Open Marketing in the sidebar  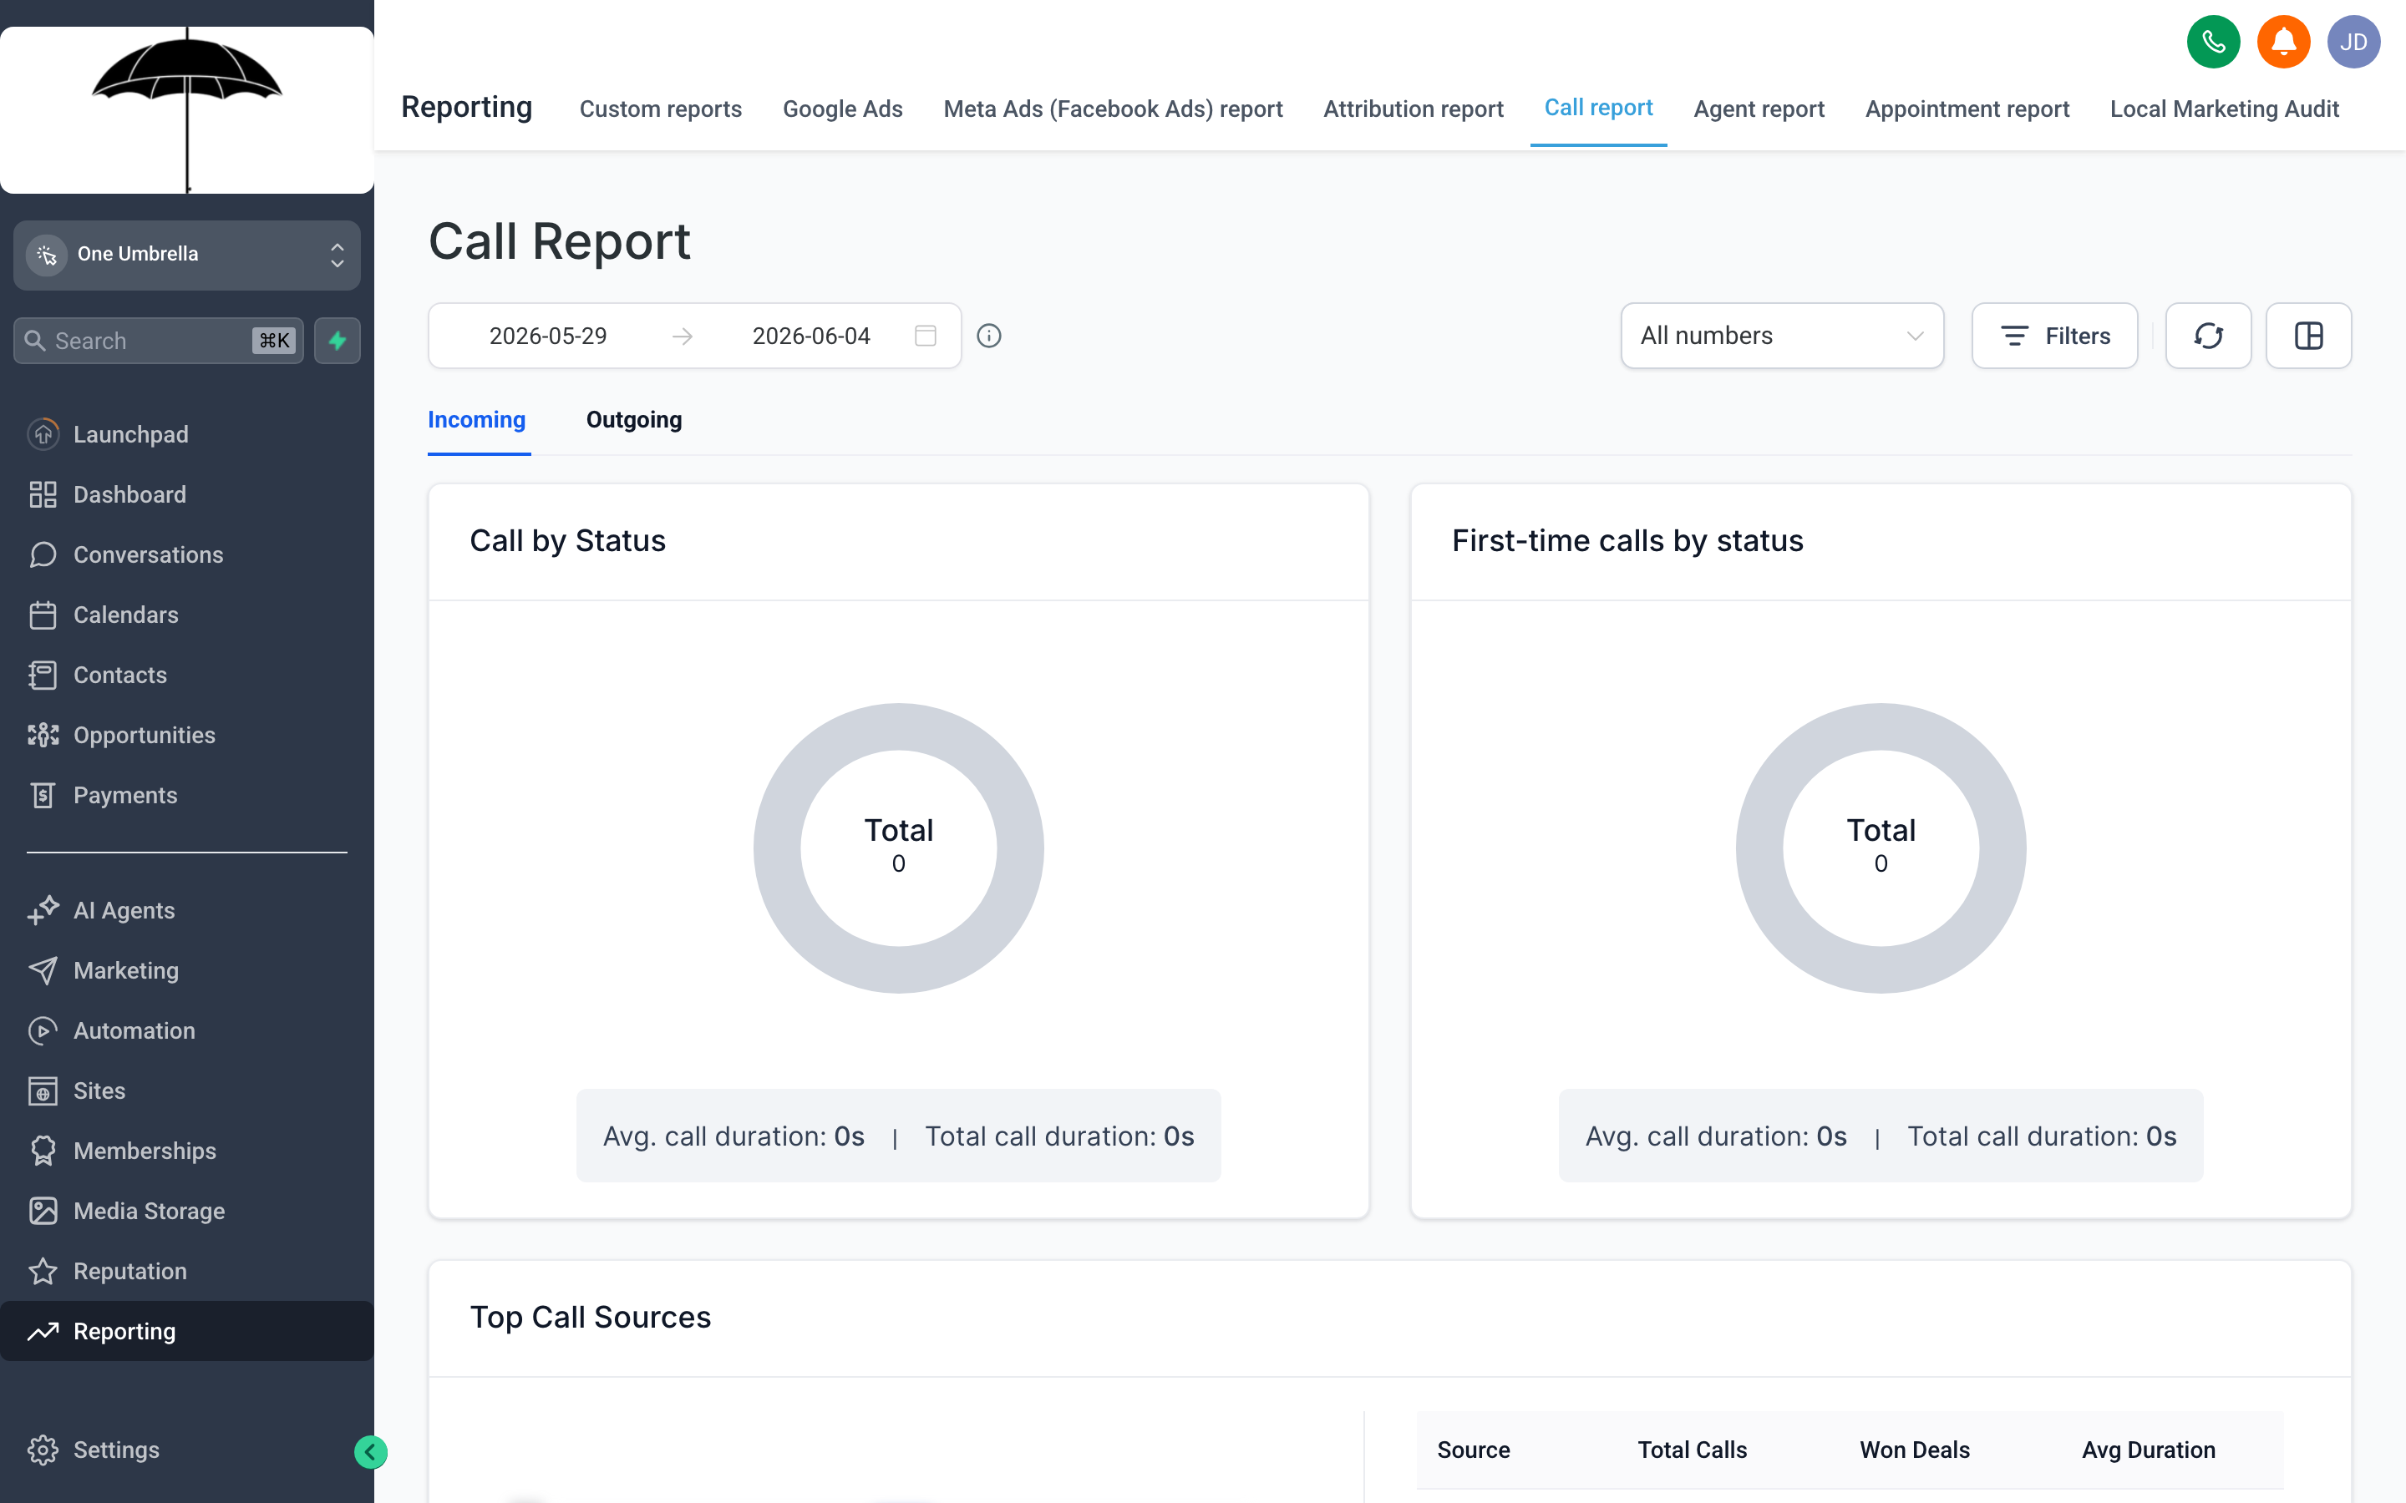tap(187, 970)
